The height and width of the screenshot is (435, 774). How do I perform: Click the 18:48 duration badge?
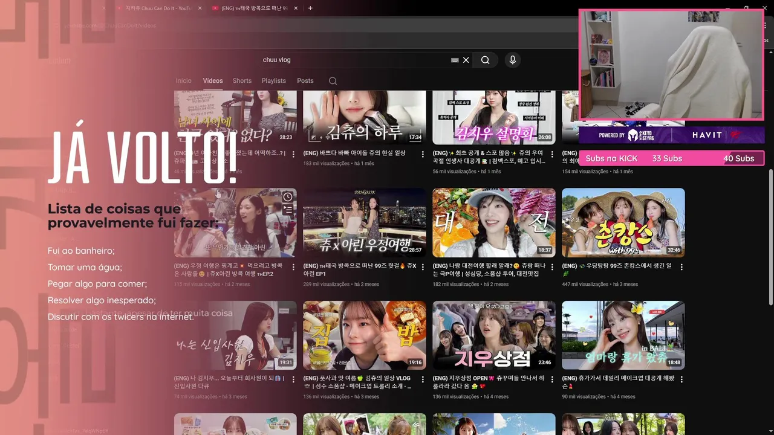point(674,362)
